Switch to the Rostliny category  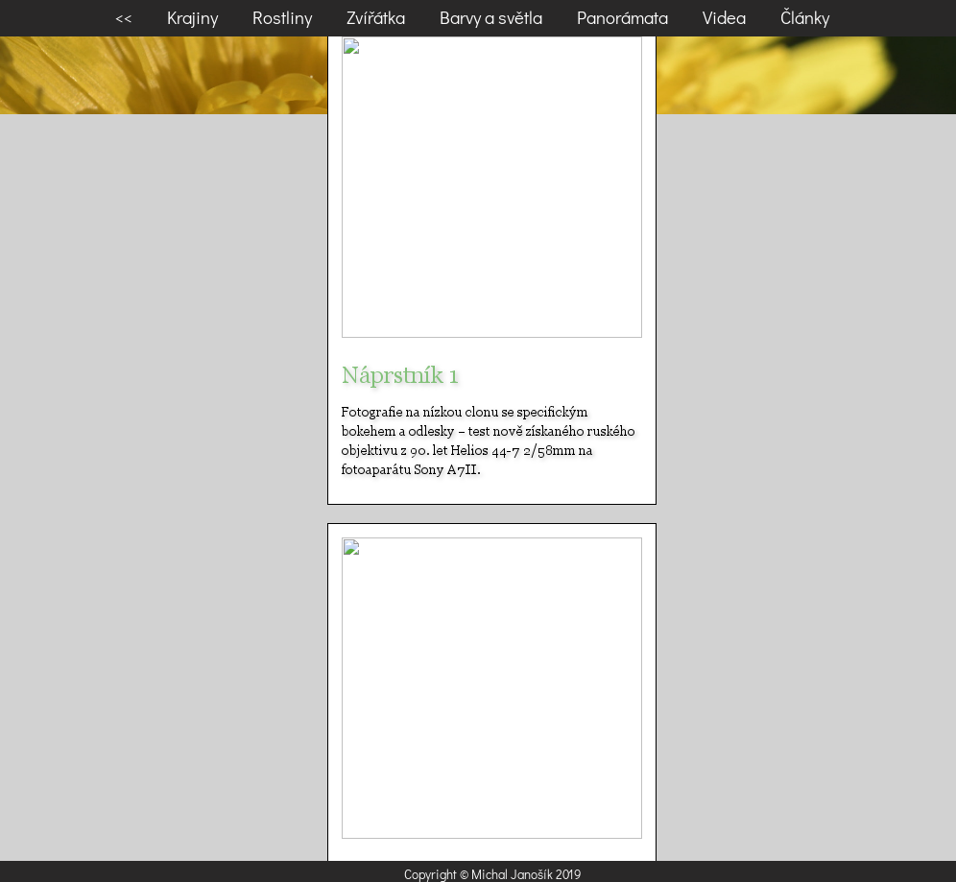coord(282,18)
